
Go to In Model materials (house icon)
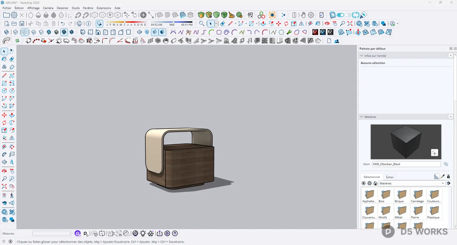point(376,183)
